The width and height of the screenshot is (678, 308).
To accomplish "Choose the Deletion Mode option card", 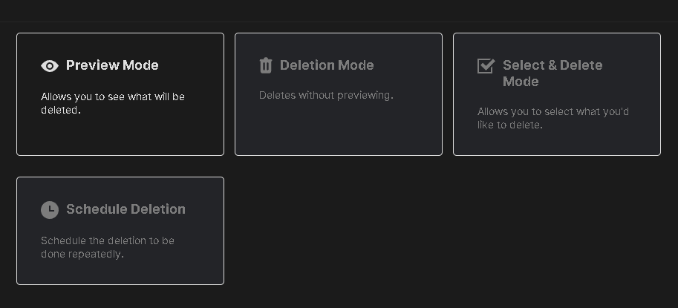I will click(339, 94).
